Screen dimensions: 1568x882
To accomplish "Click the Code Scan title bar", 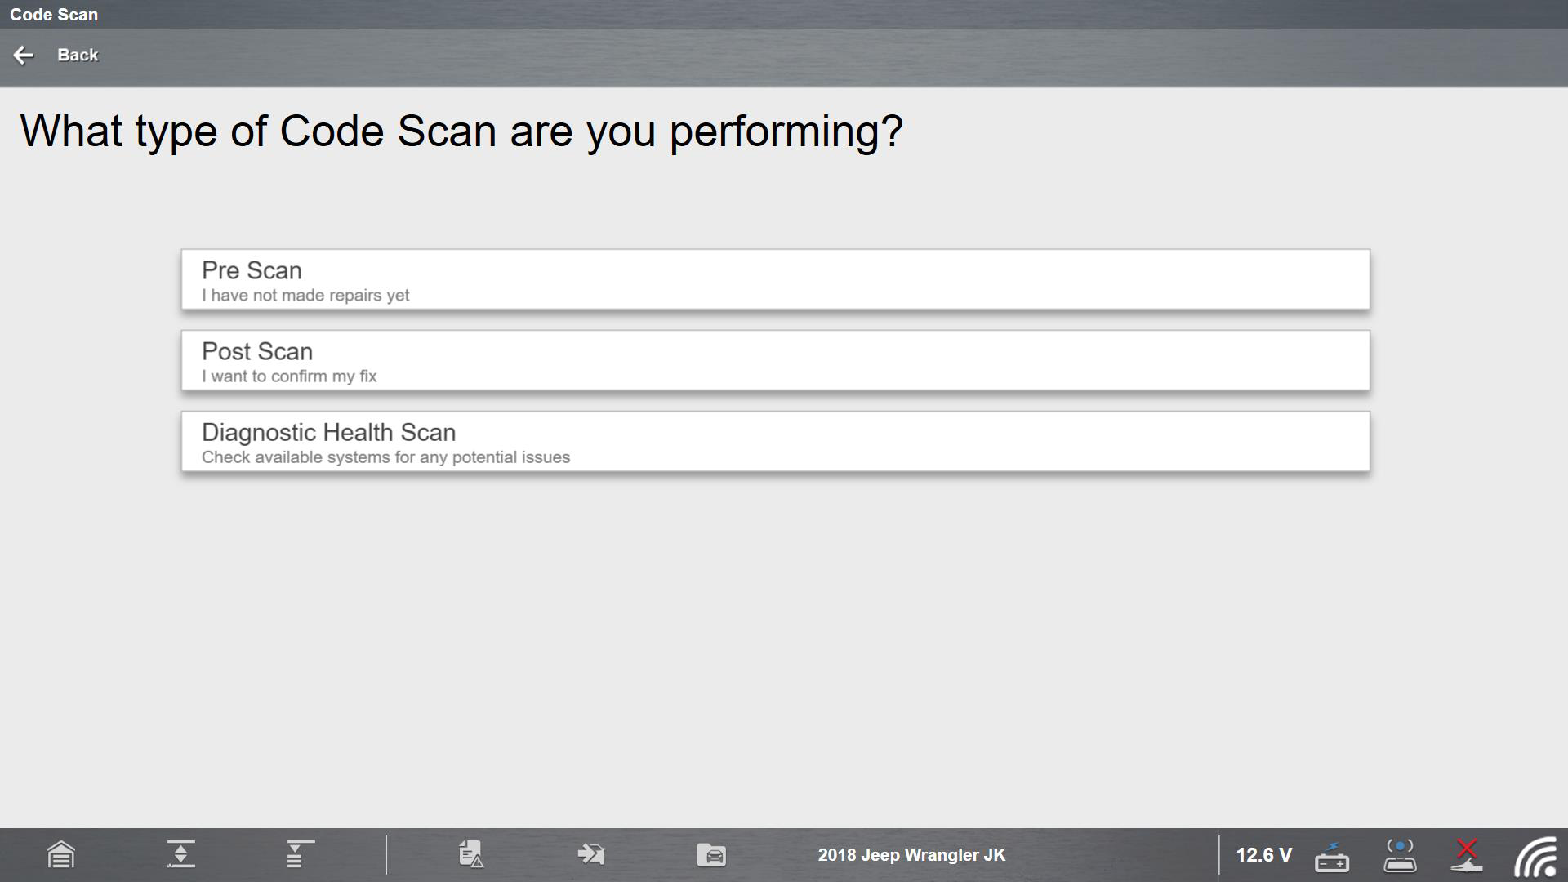I will [54, 14].
